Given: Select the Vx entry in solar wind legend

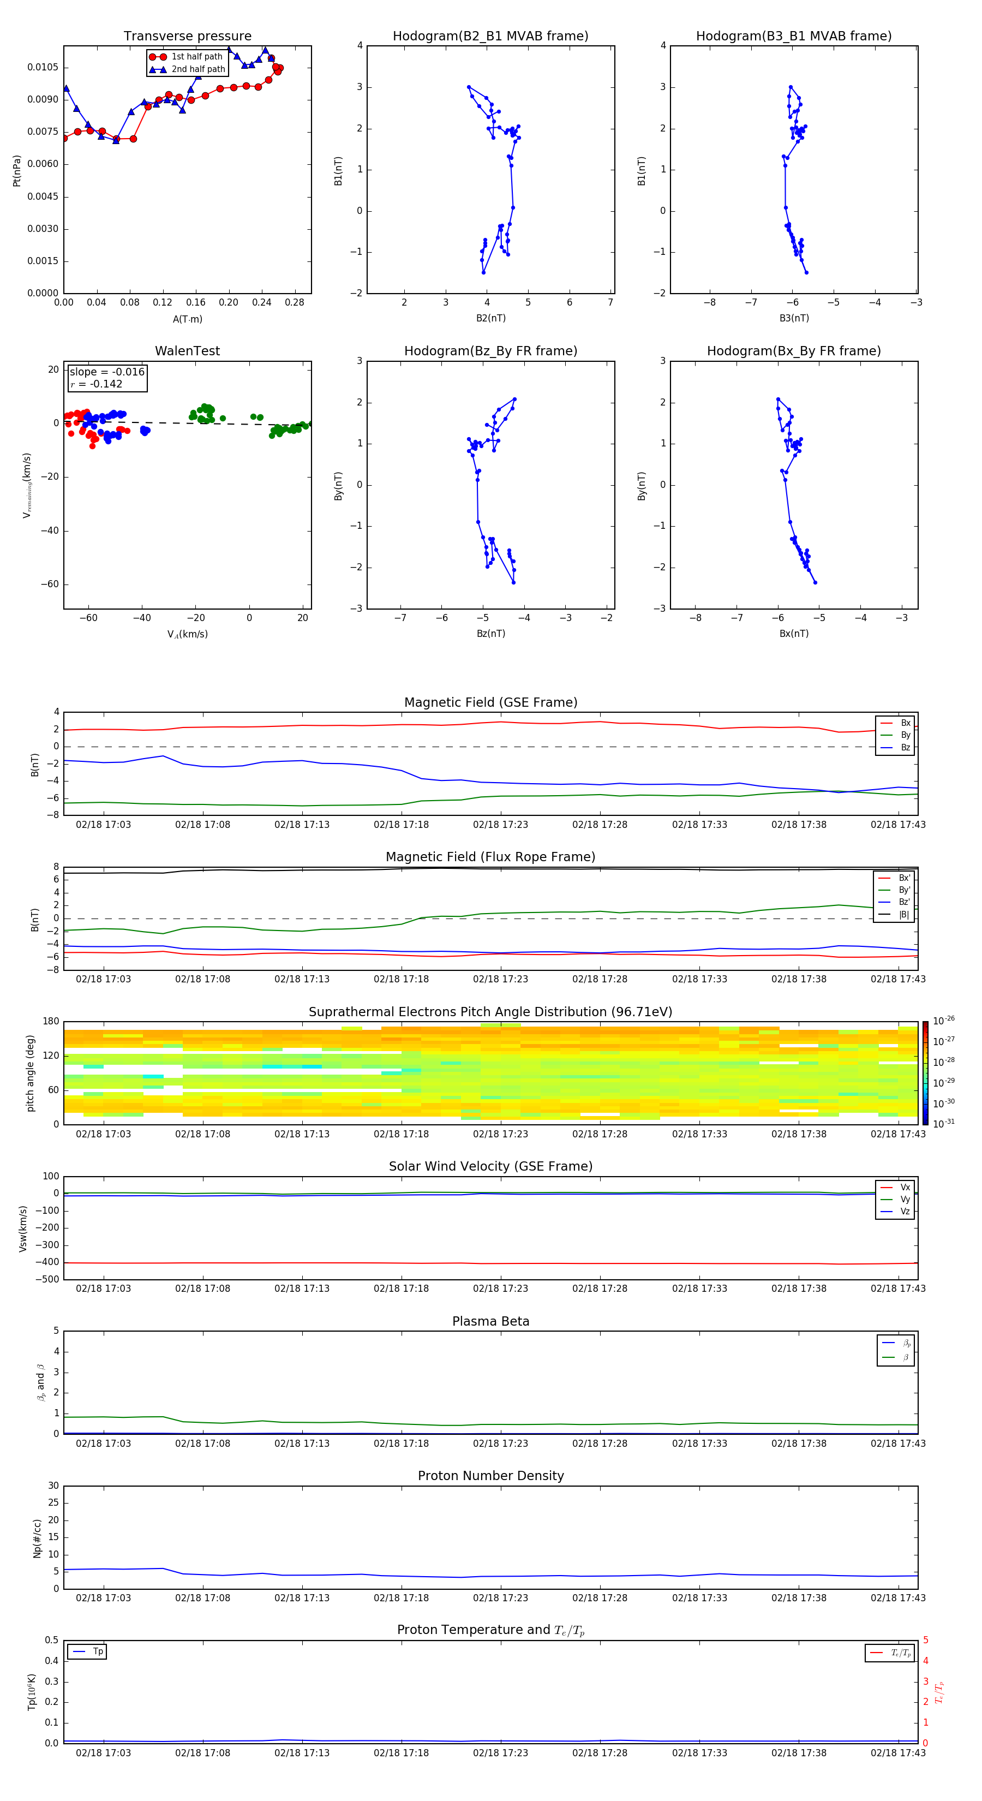Looking at the screenshot, I should coord(895,1187).
